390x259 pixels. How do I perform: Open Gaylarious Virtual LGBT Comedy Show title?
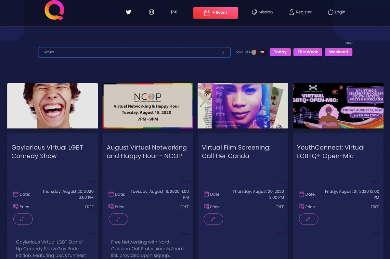47,152
